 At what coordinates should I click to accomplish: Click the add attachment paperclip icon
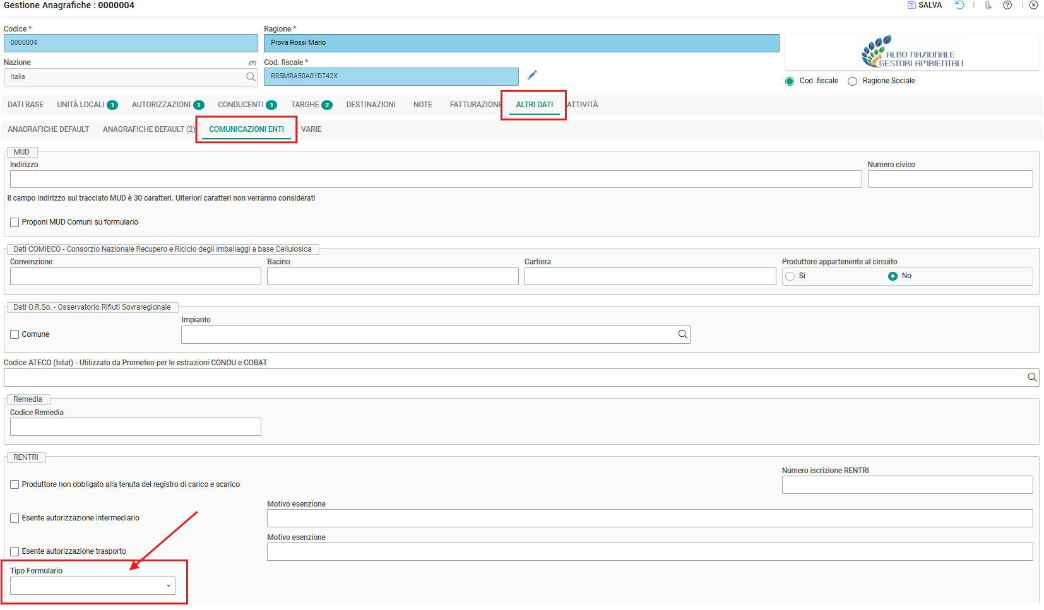[x=988, y=5]
